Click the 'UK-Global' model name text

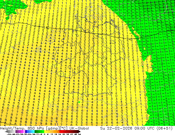pos(79,128)
